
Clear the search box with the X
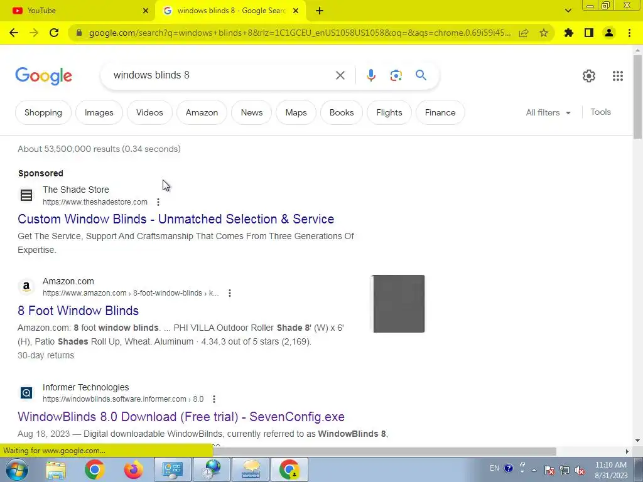(340, 75)
